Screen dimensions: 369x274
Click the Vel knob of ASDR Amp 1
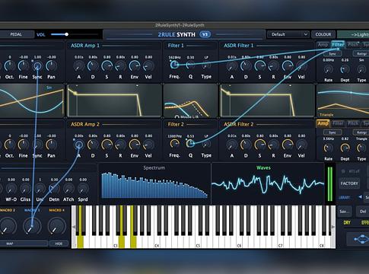click(148, 66)
